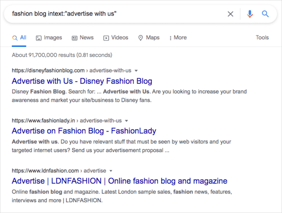Switch to the News tab

[82, 38]
